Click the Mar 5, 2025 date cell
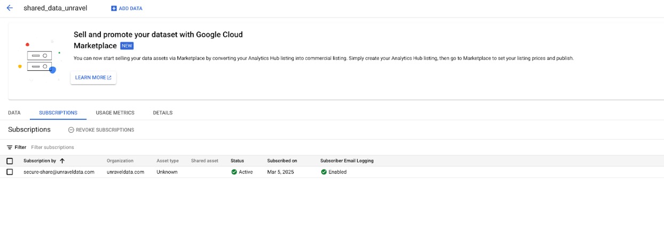 click(281, 172)
